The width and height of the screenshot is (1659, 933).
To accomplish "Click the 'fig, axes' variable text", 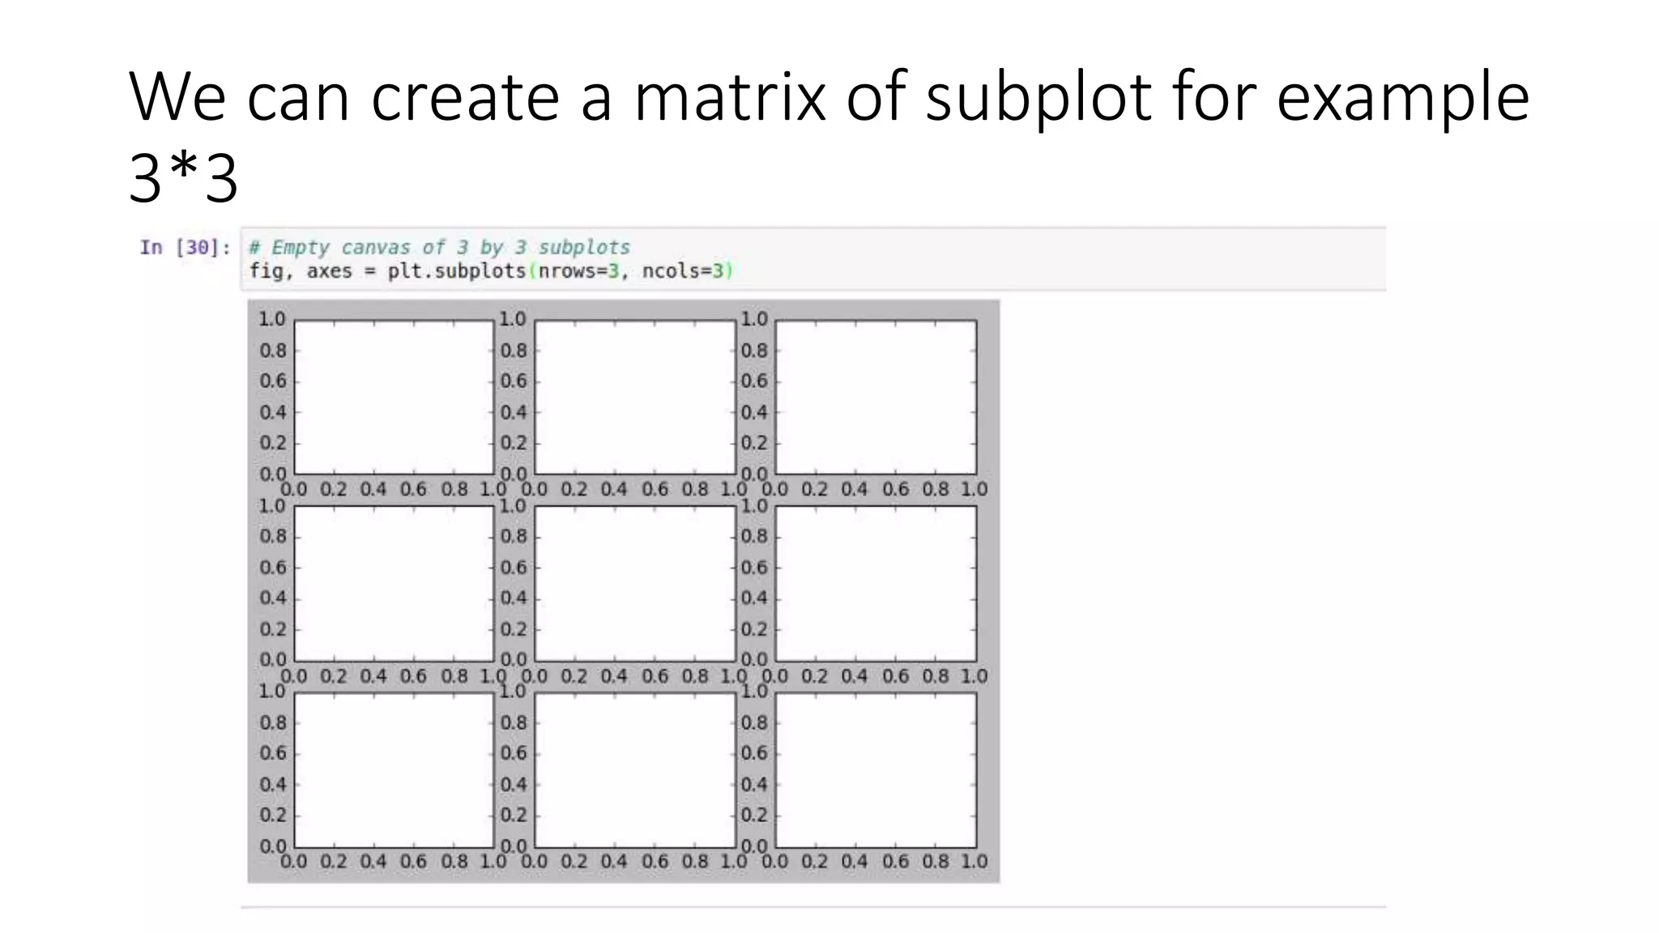I will click(x=300, y=271).
